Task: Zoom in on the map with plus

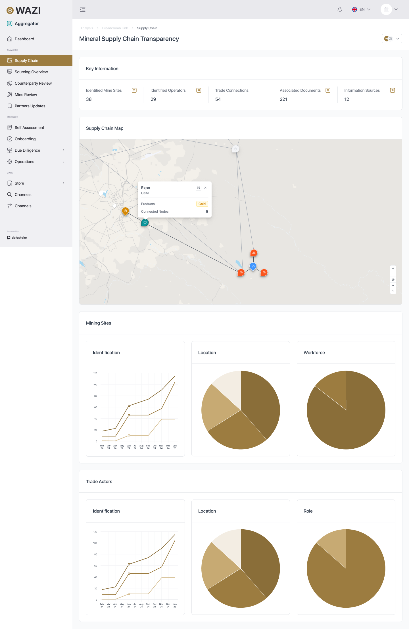Action: click(393, 268)
